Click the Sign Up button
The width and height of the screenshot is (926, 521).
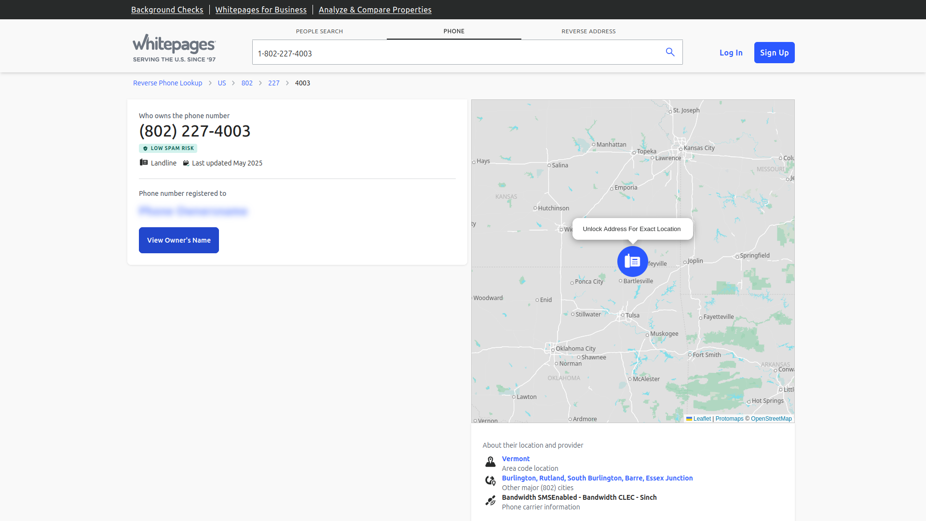coord(774,53)
